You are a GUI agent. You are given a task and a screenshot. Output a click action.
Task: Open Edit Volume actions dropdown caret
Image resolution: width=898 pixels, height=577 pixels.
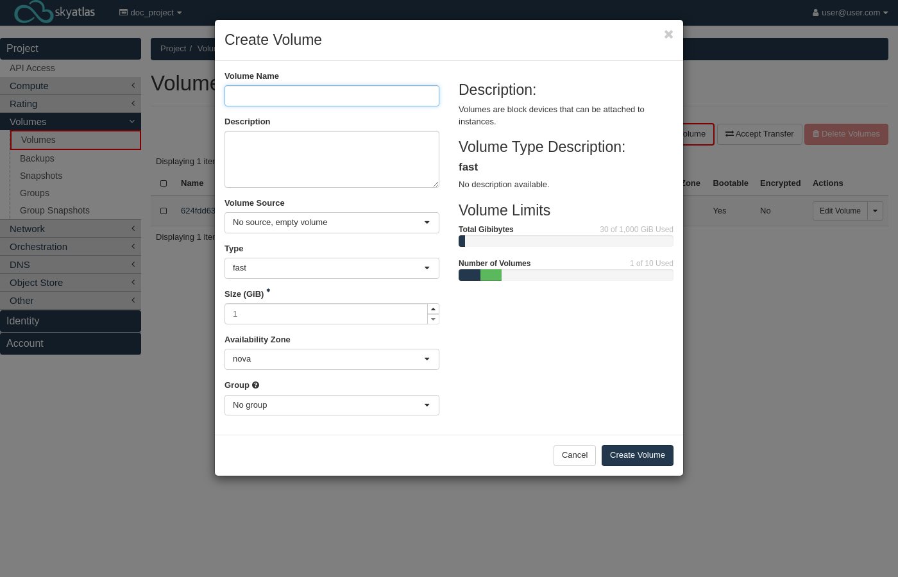point(875,211)
